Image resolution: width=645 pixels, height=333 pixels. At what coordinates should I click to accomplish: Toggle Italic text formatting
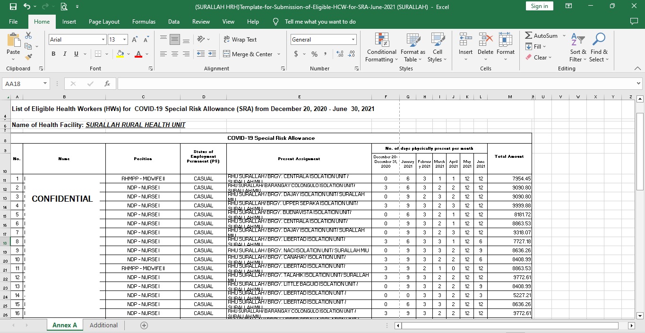[x=65, y=54]
